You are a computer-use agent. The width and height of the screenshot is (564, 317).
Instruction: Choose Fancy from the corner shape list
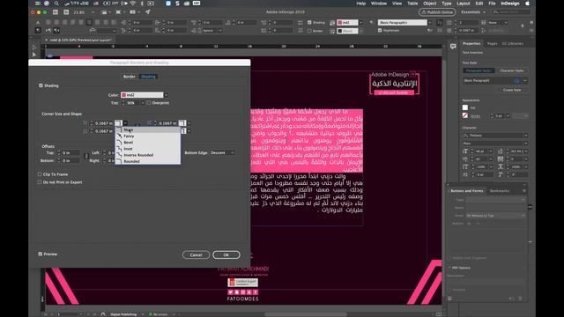click(x=147, y=136)
